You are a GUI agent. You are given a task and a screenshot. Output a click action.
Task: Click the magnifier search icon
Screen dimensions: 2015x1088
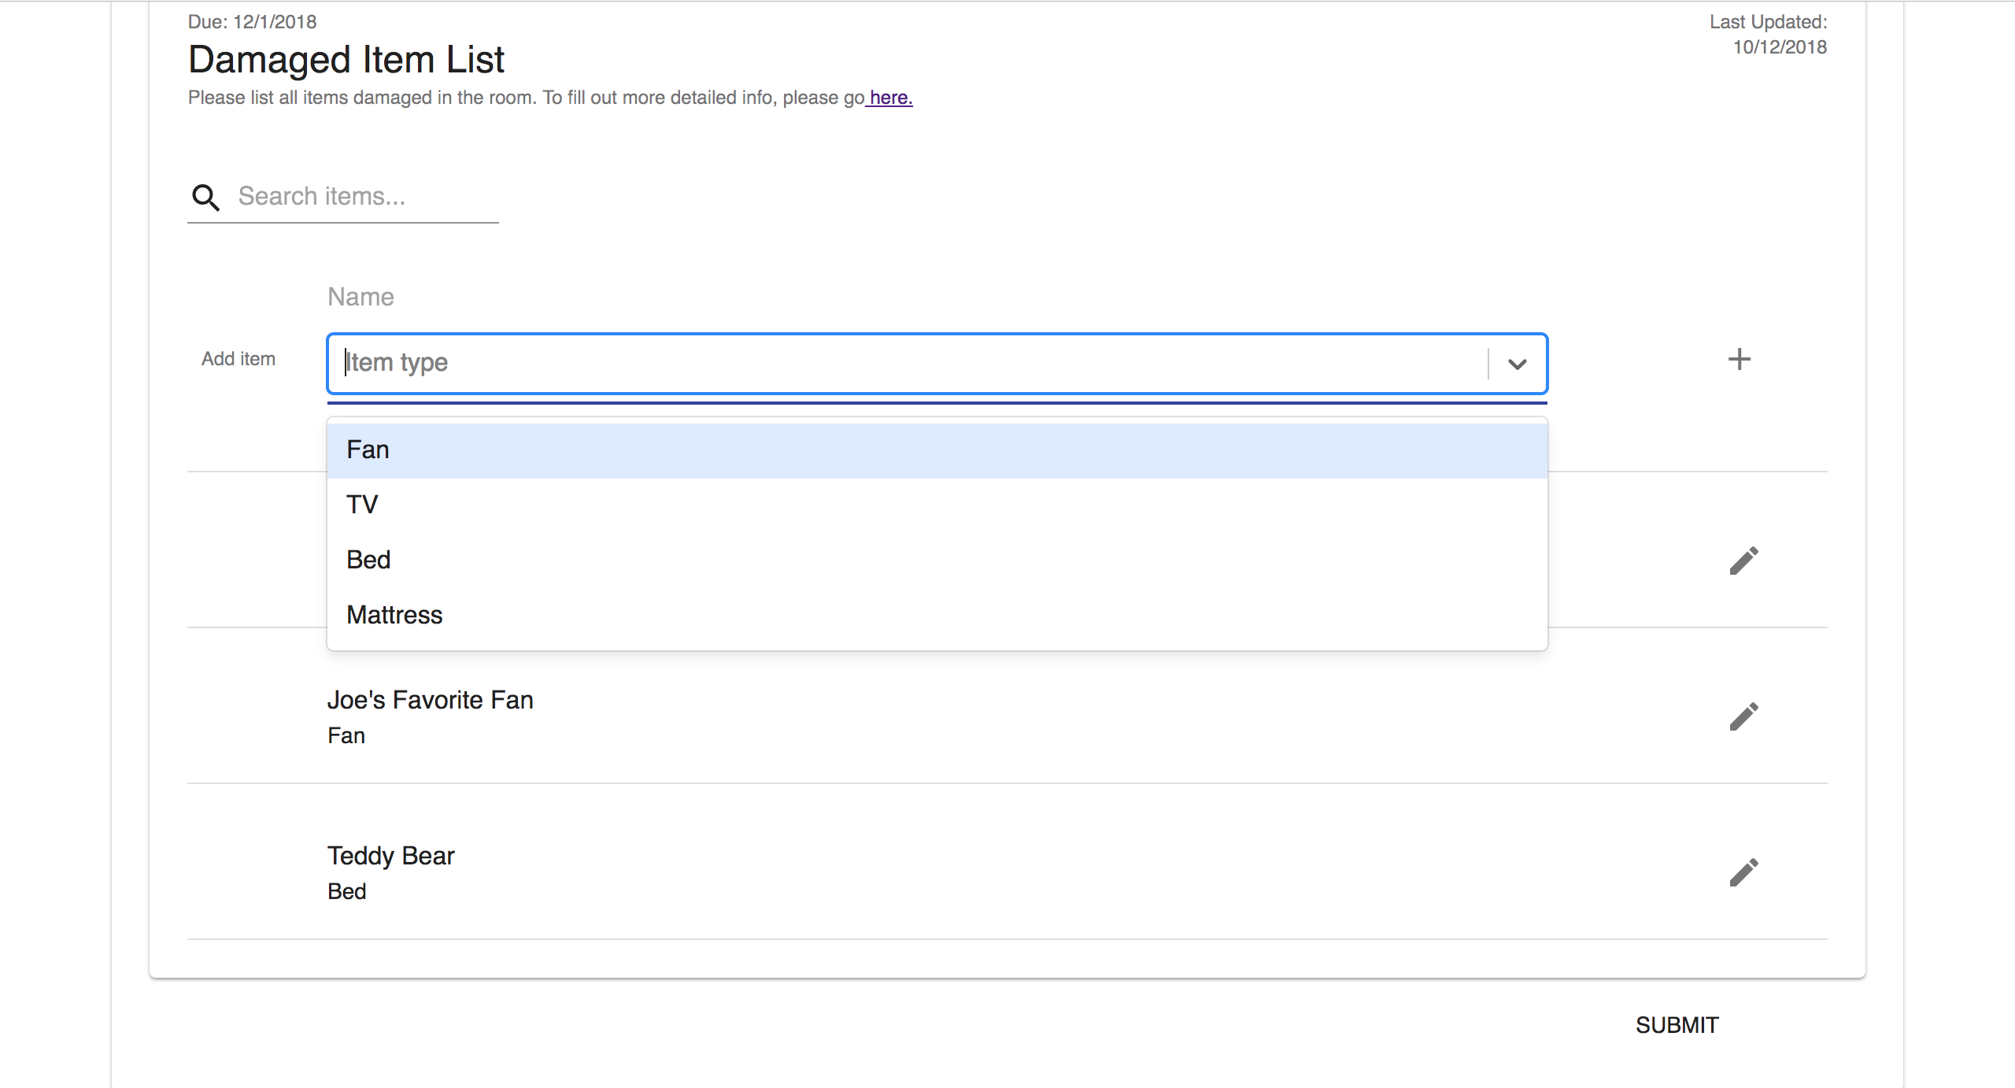click(205, 197)
